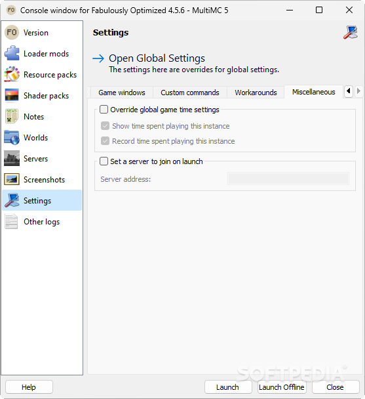The image size is (365, 399).
Task: Click the Help button
Action: 29,387
